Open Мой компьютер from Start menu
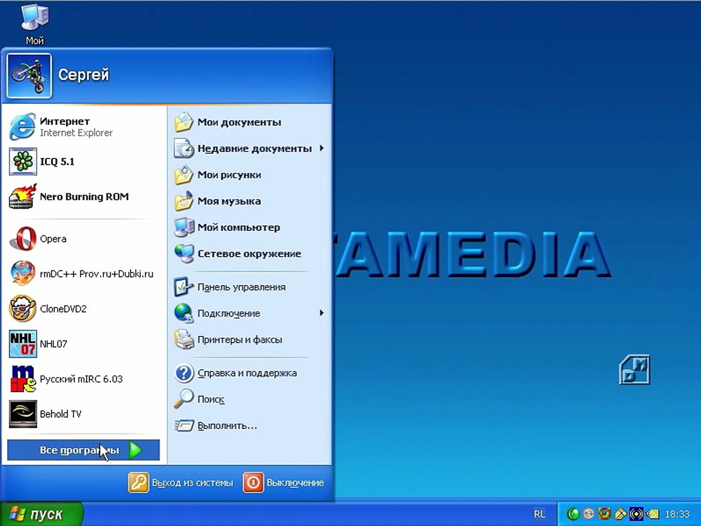 (250, 227)
